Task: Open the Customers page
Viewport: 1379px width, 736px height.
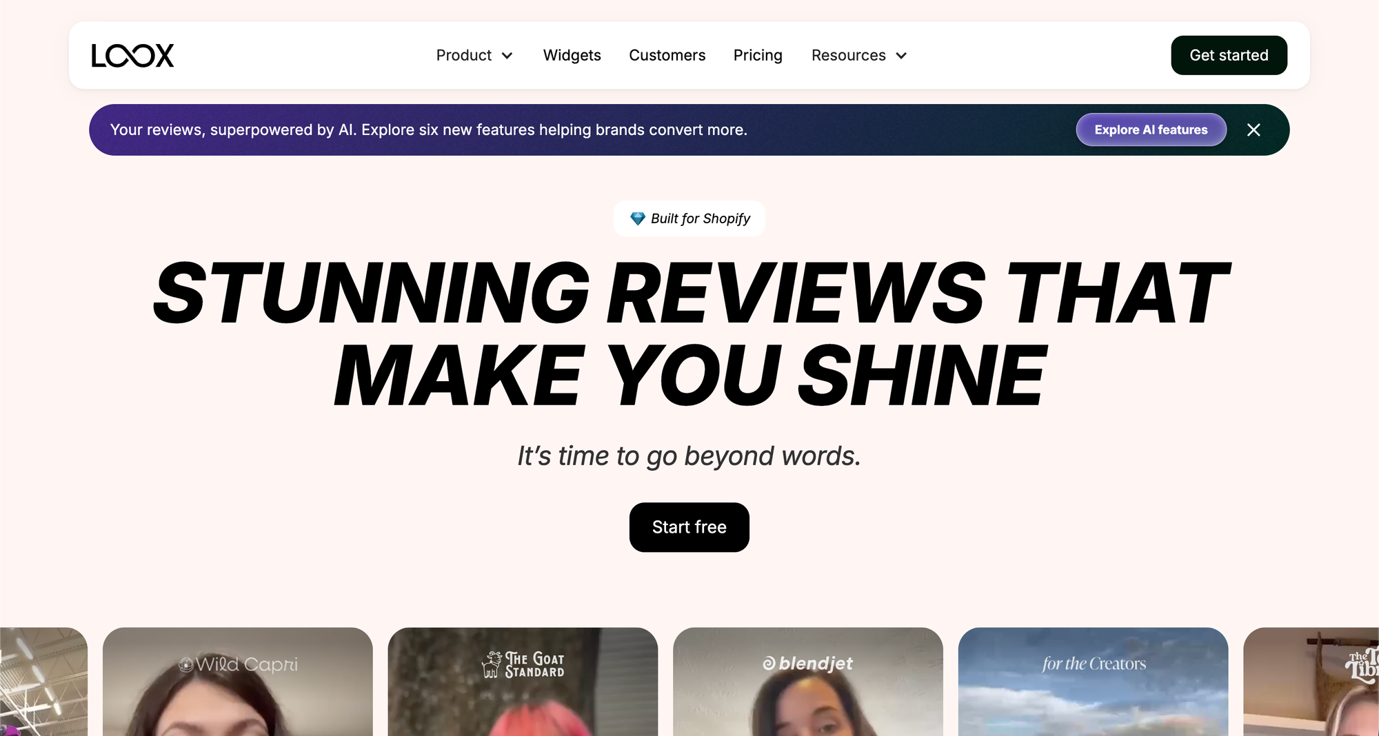Action: tap(667, 56)
